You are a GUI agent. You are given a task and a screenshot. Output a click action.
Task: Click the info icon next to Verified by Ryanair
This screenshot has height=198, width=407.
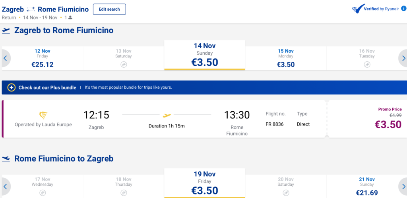click(403, 9)
